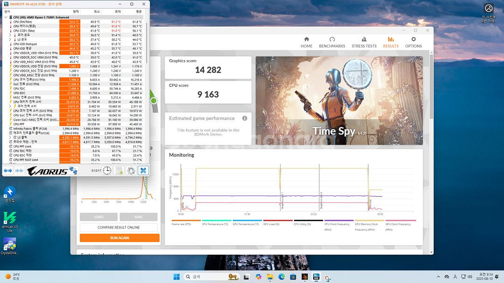The width and height of the screenshot is (504, 283).
Task: Expand the L3 온도 sensor row
Action: pyautogui.click(x=10, y=40)
